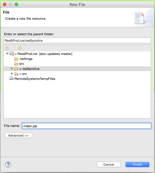Open help via the question mark icon
The height and width of the screenshot is (173, 155).
[8, 164]
